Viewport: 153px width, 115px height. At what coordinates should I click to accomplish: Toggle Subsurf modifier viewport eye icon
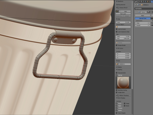(151, 12)
